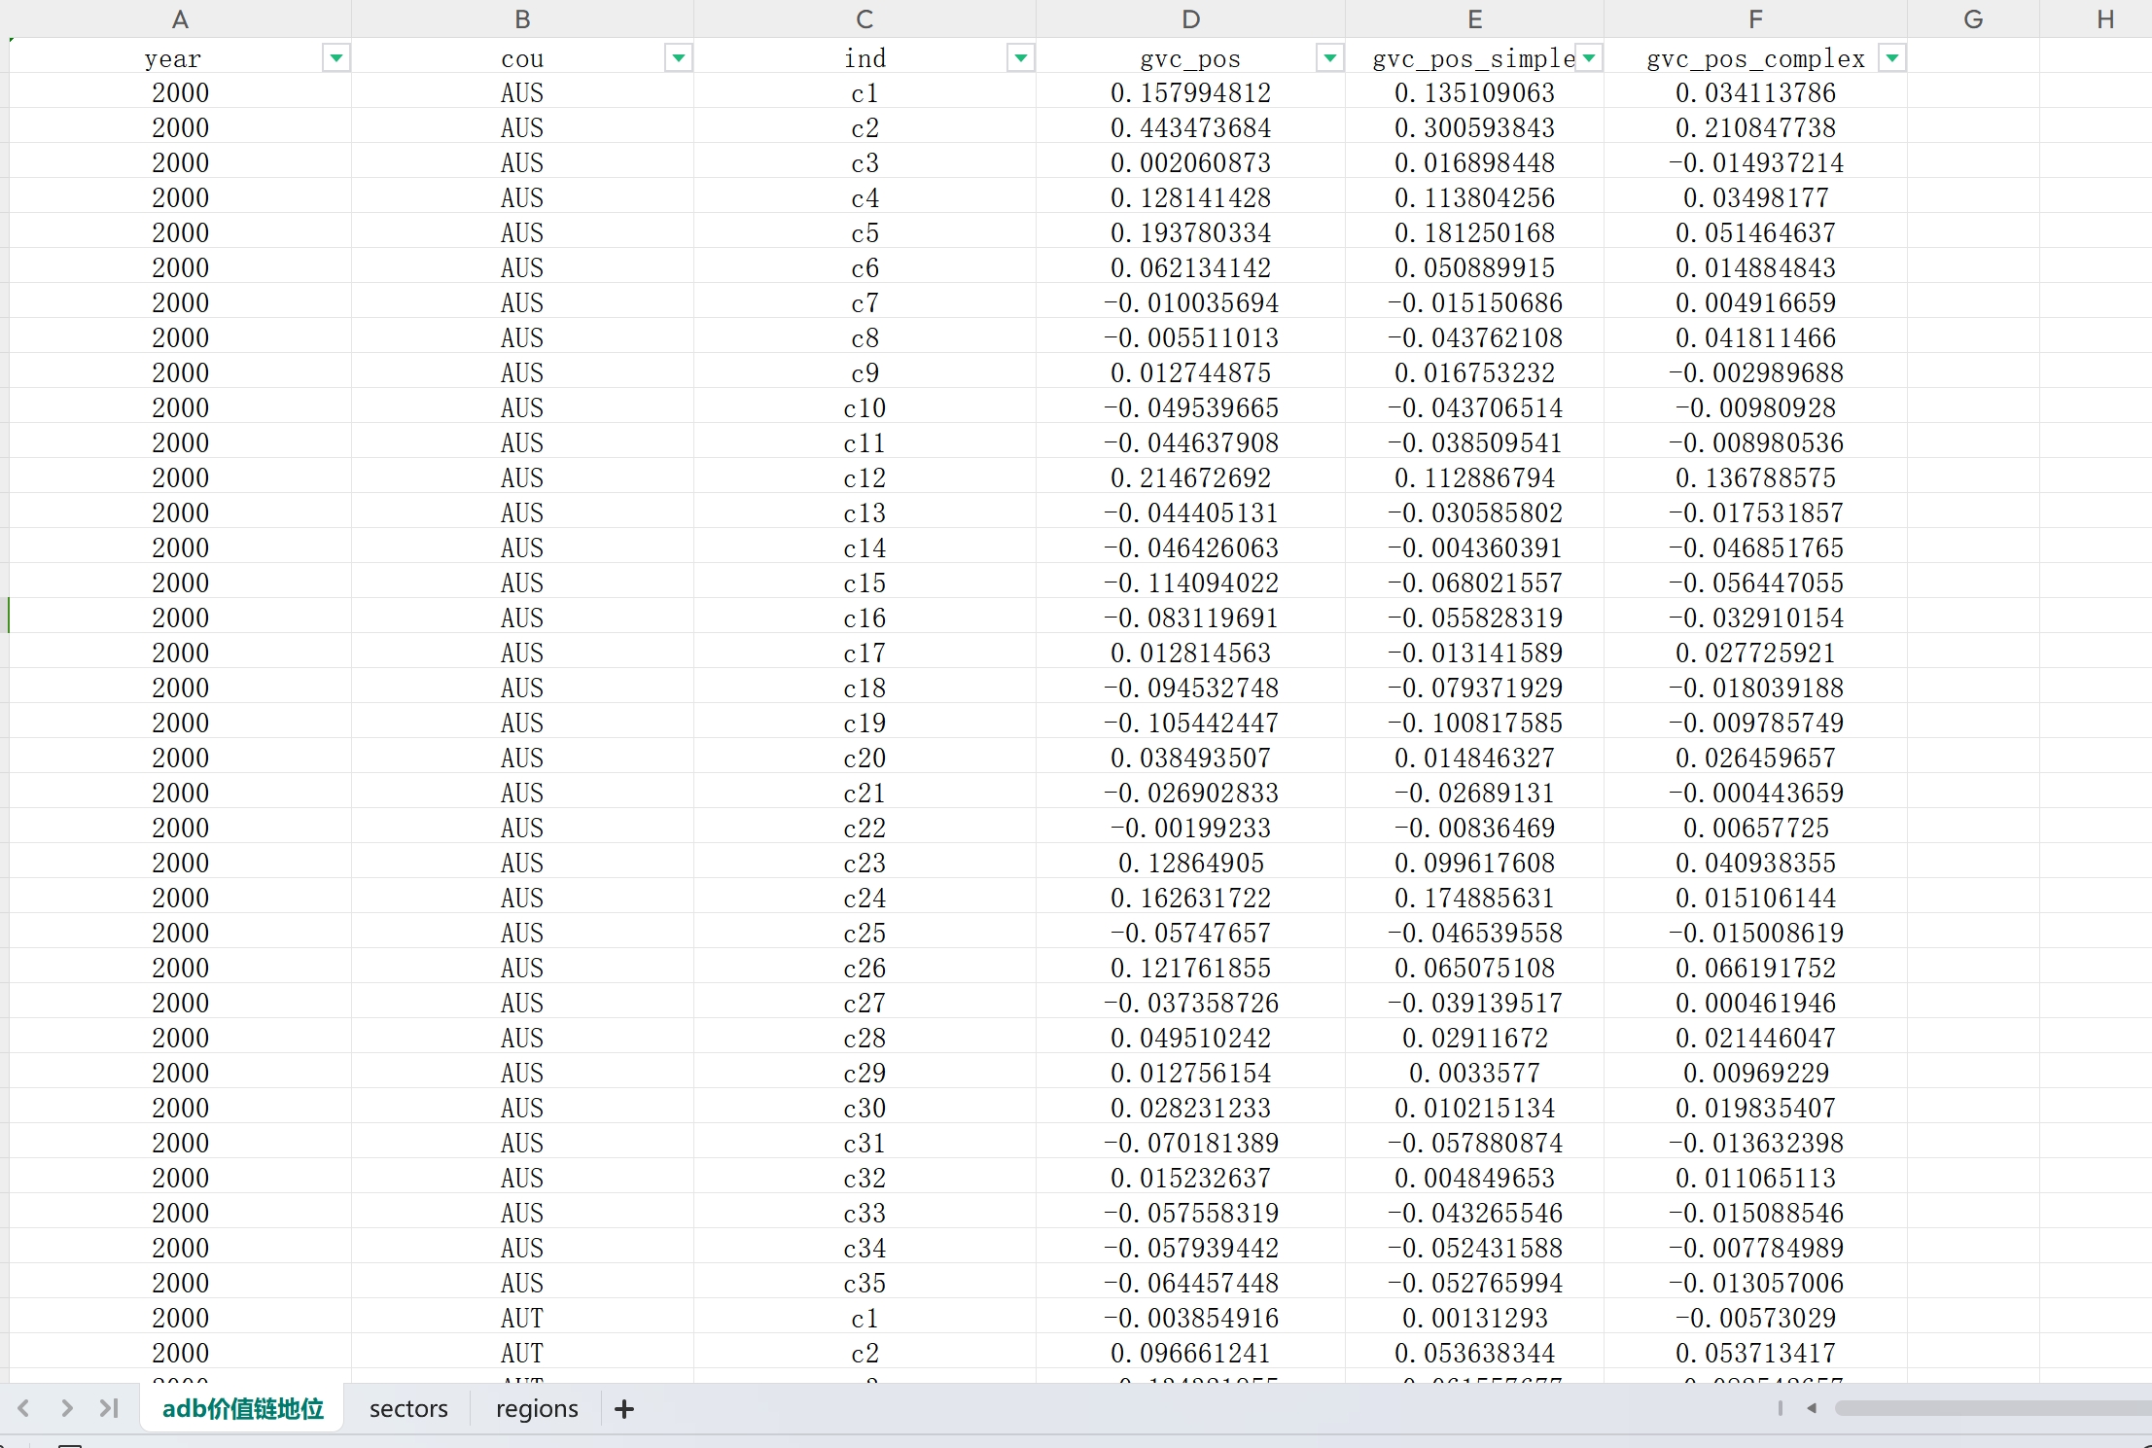Go to previous sheet tab arrow
Image resolution: width=2152 pixels, height=1448 pixels.
coord(24,1408)
